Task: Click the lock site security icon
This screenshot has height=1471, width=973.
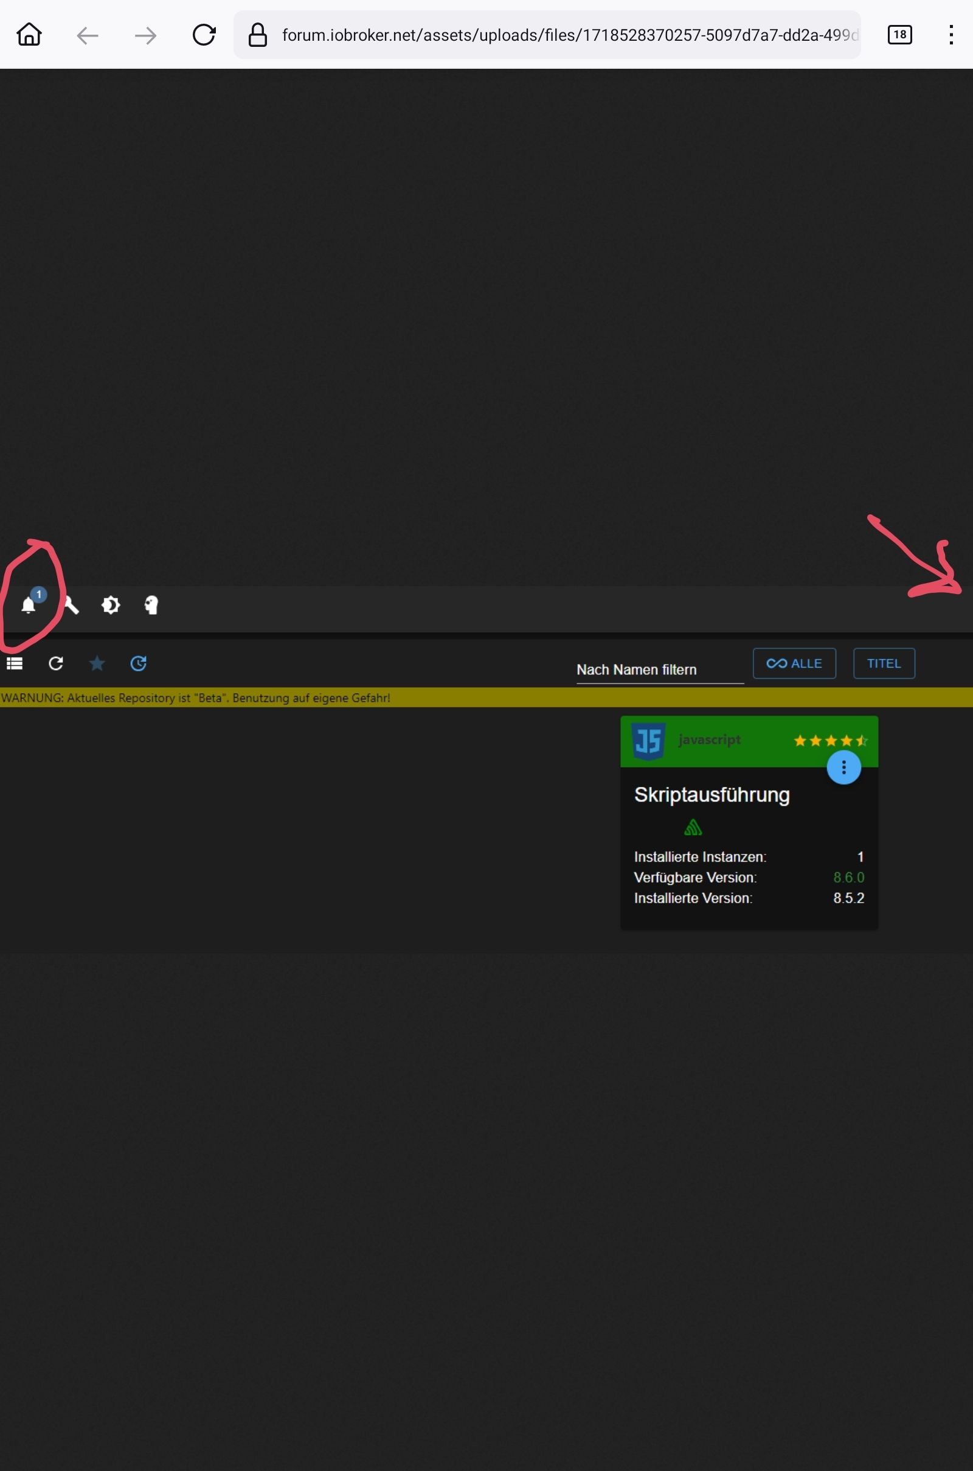Action: tap(257, 35)
